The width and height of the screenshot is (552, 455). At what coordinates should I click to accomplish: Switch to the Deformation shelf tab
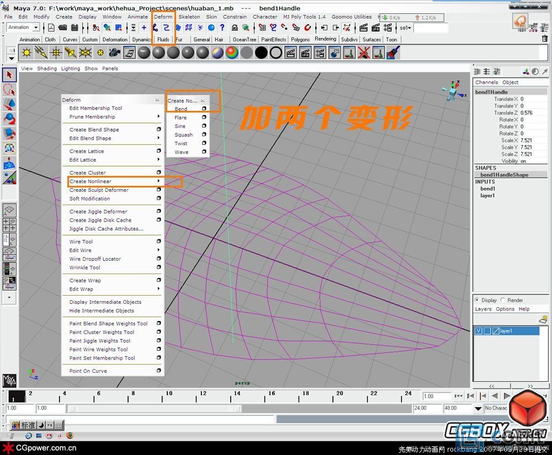(115, 39)
